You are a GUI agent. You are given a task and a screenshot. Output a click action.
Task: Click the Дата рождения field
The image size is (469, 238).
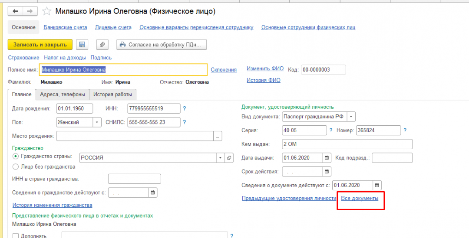click(75, 108)
